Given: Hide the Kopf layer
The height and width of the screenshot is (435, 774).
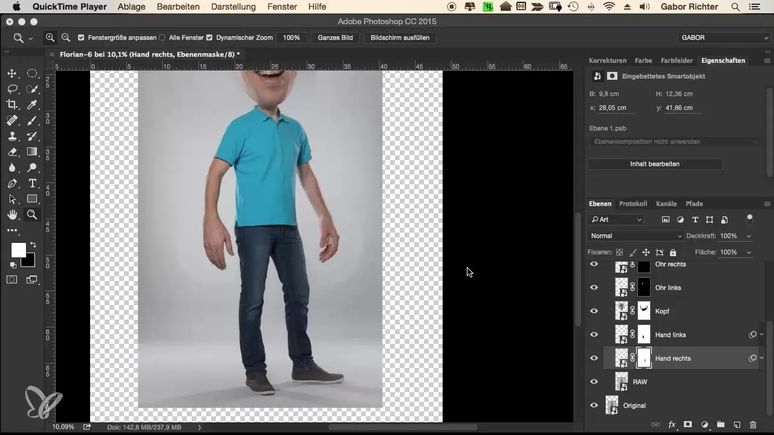Looking at the screenshot, I should tap(594, 311).
